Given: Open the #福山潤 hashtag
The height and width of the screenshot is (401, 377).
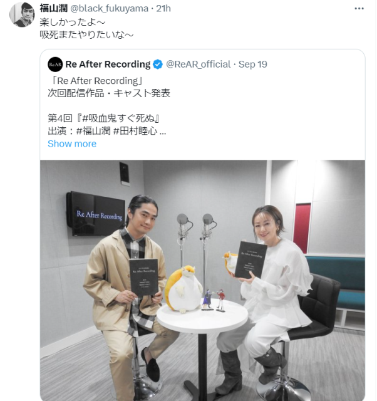Looking at the screenshot, I should coord(93,131).
